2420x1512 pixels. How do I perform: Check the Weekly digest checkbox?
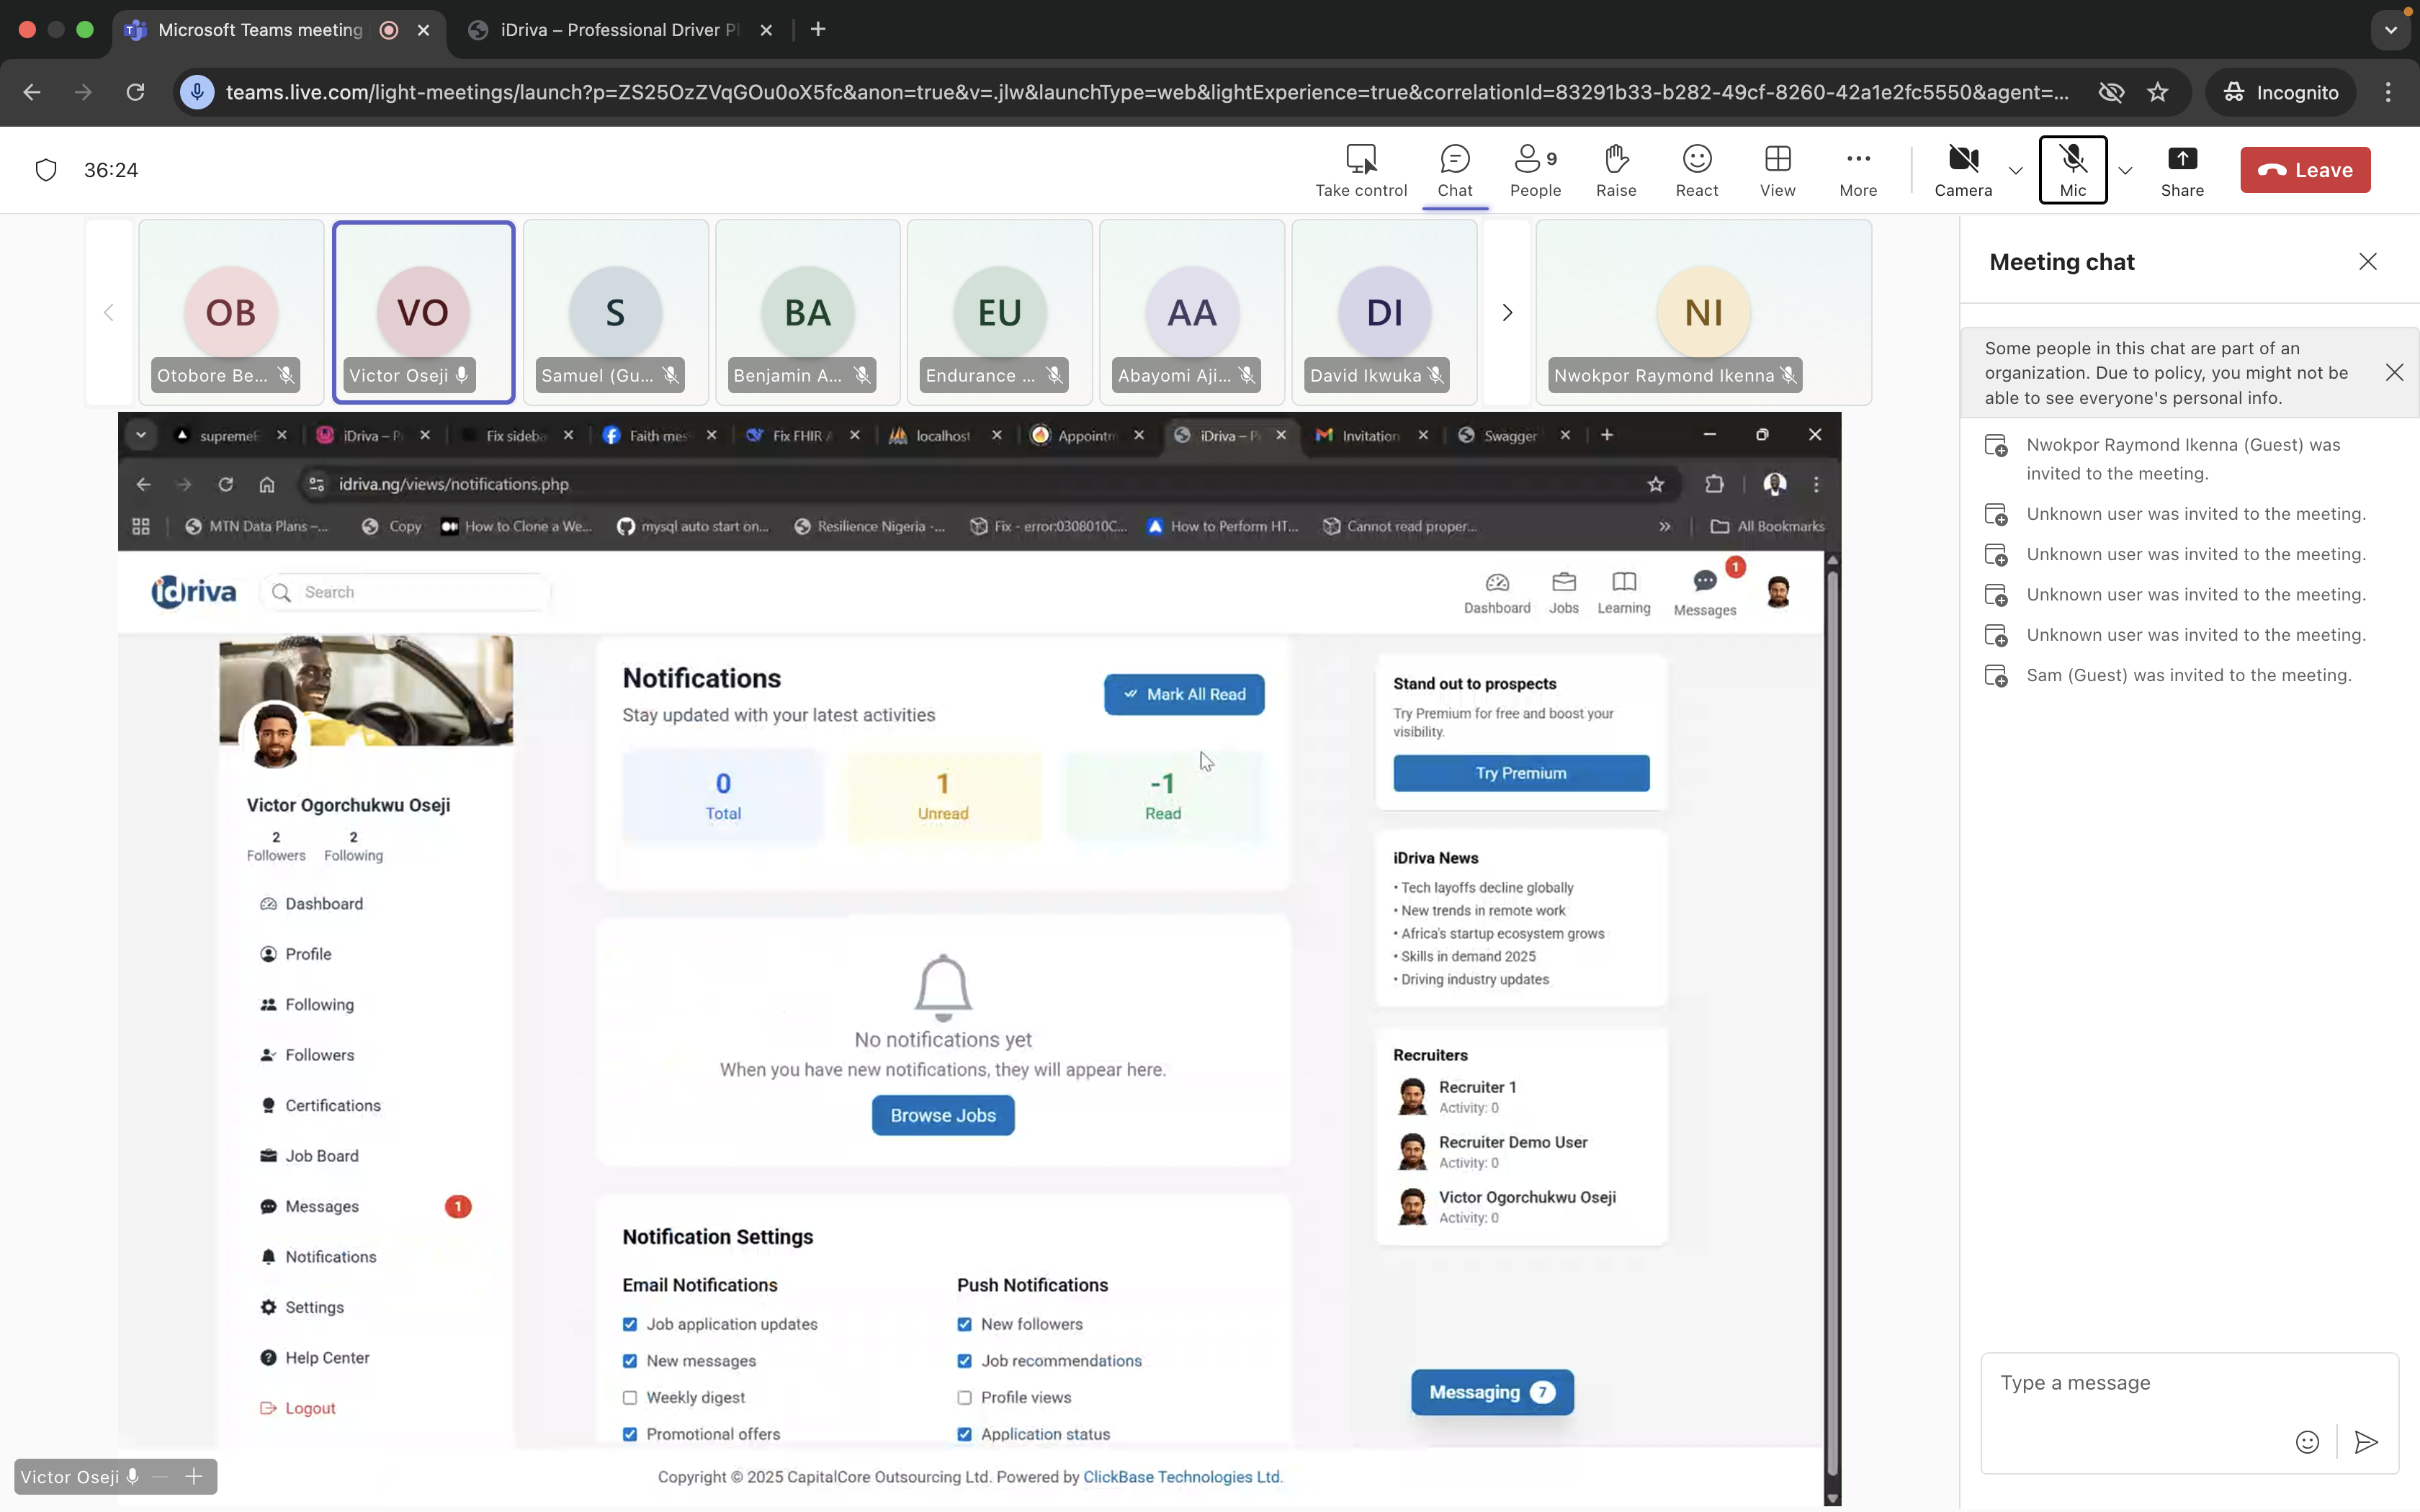point(630,1397)
